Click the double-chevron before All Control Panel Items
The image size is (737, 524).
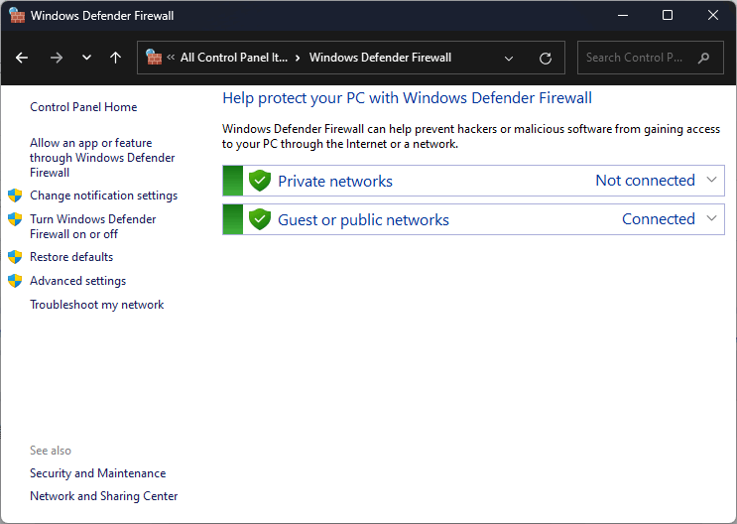tap(171, 58)
